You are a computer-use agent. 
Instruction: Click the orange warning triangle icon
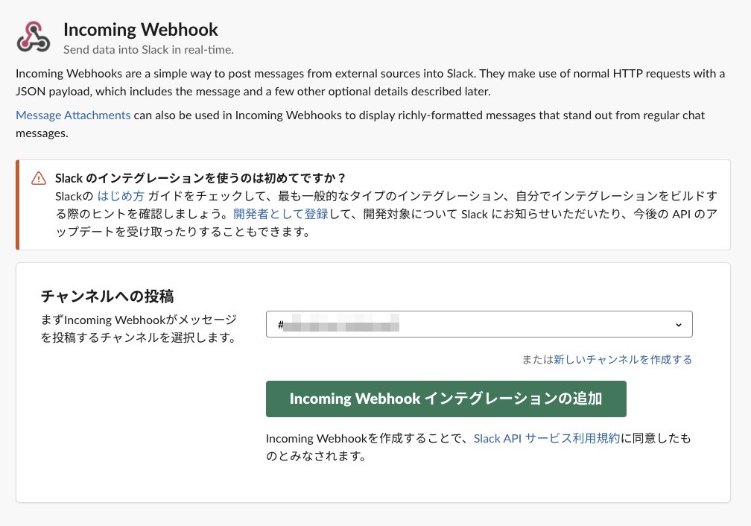coord(37,178)
